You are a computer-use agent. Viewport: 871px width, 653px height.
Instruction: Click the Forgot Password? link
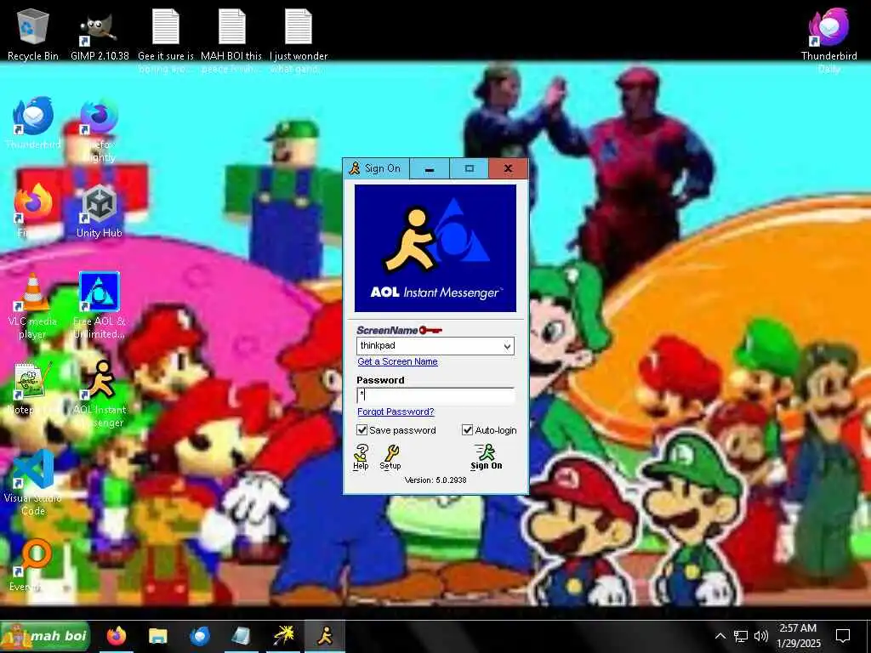(396, 412)
